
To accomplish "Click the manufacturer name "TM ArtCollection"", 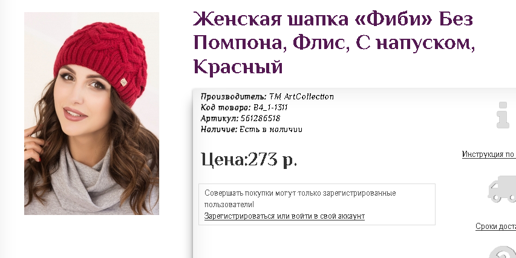I will [301, 96].
